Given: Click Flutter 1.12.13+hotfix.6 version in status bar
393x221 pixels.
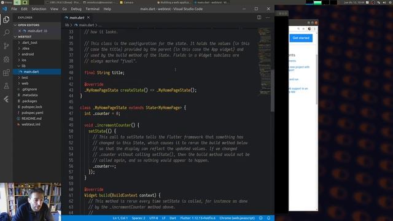Looking at the screenshot, I should [198, 218].
